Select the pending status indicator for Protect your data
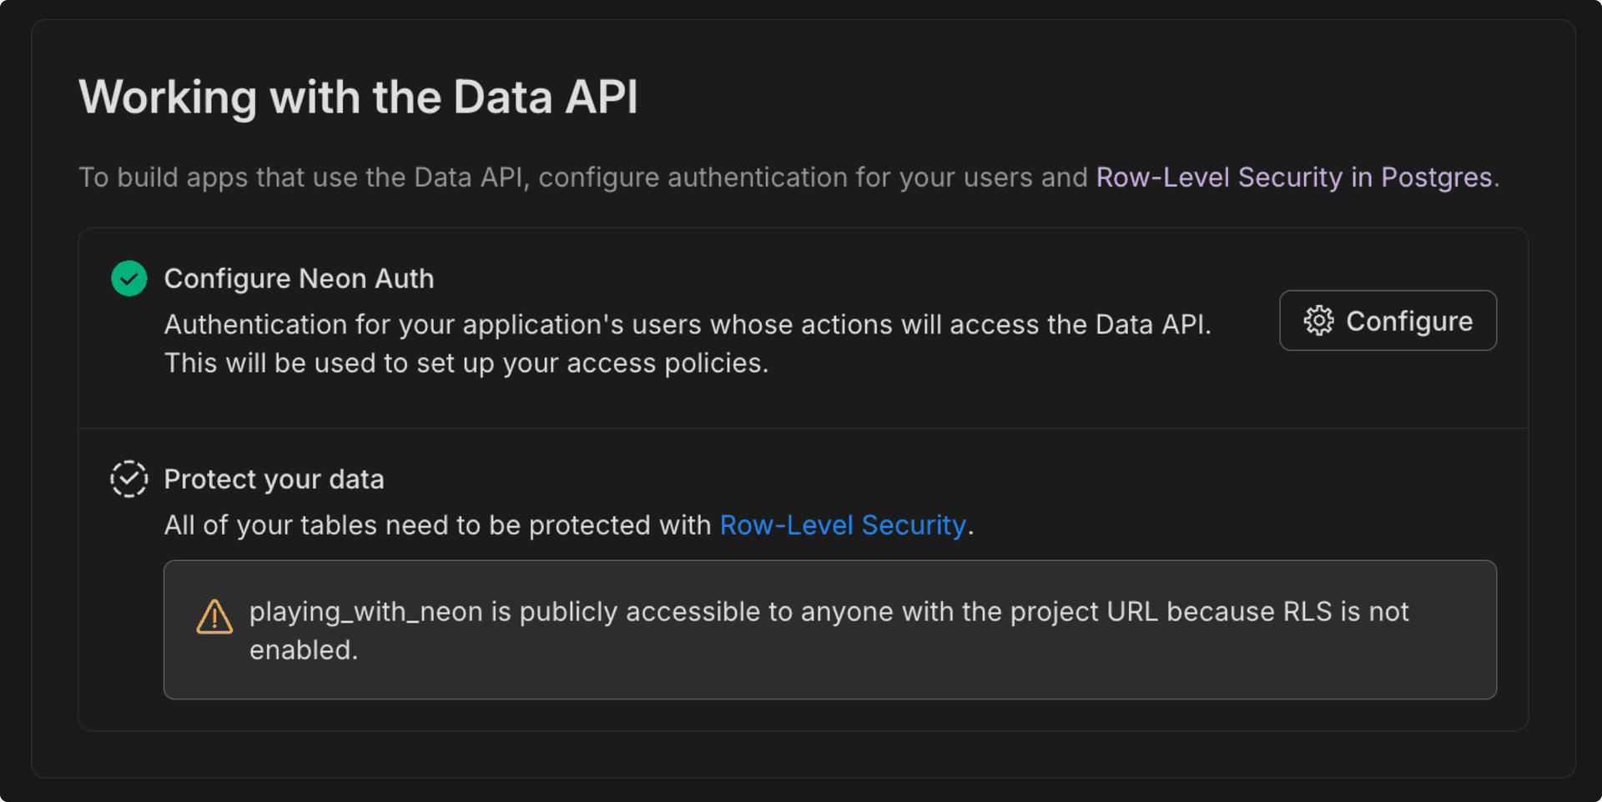 coord(128,479)
